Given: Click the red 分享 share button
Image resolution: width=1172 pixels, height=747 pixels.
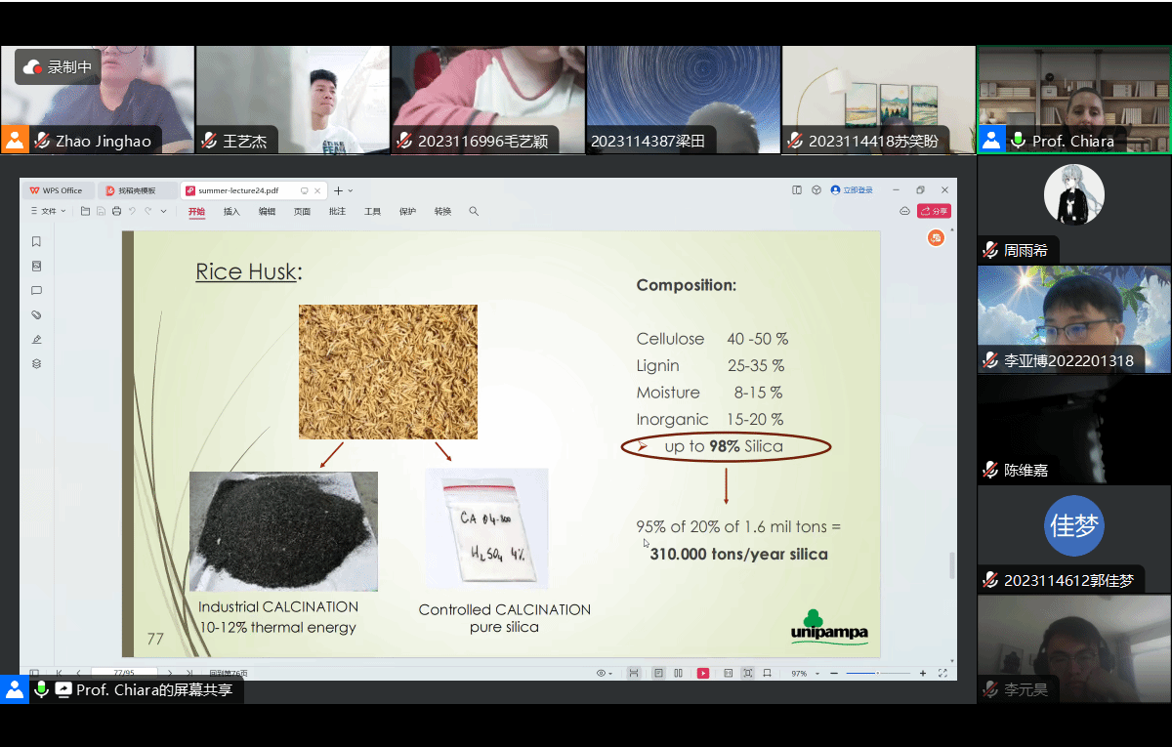Looking at the screenshot, I should coord(934,211).
